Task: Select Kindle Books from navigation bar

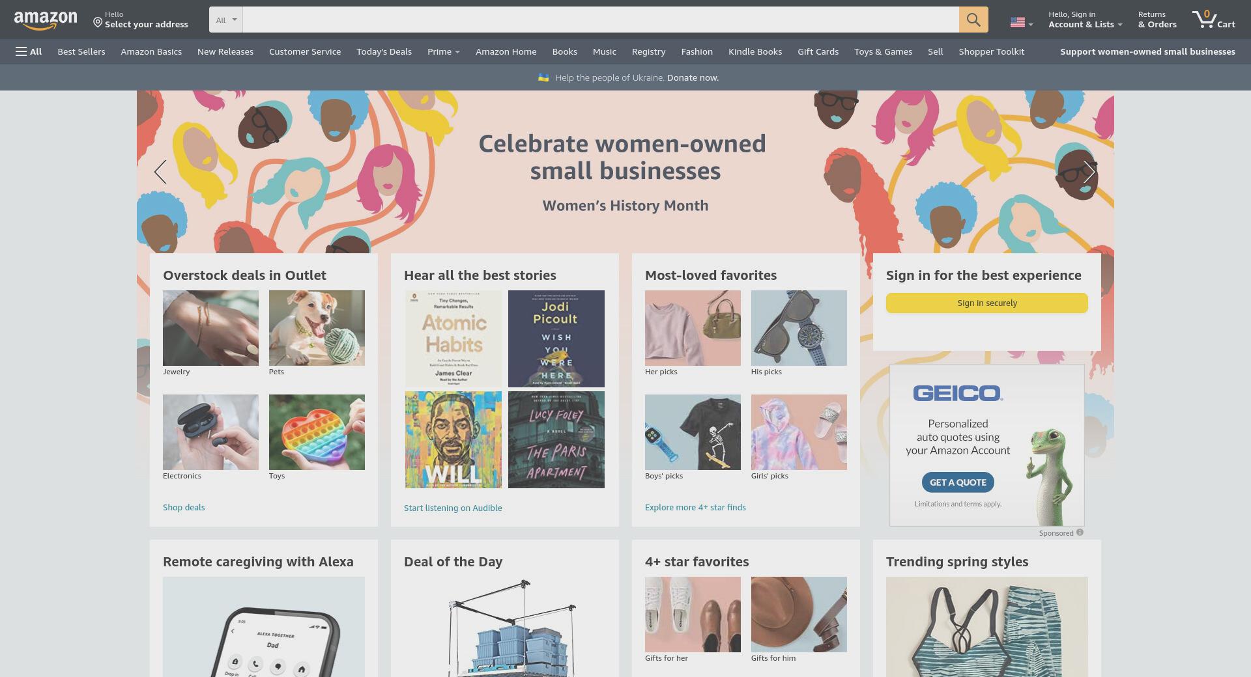Action: 755,51
